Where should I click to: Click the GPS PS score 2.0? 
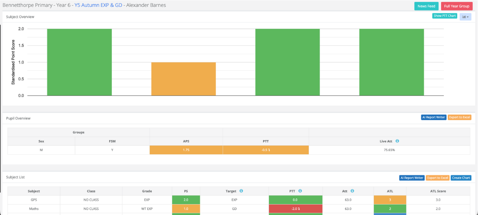[186, 200]
